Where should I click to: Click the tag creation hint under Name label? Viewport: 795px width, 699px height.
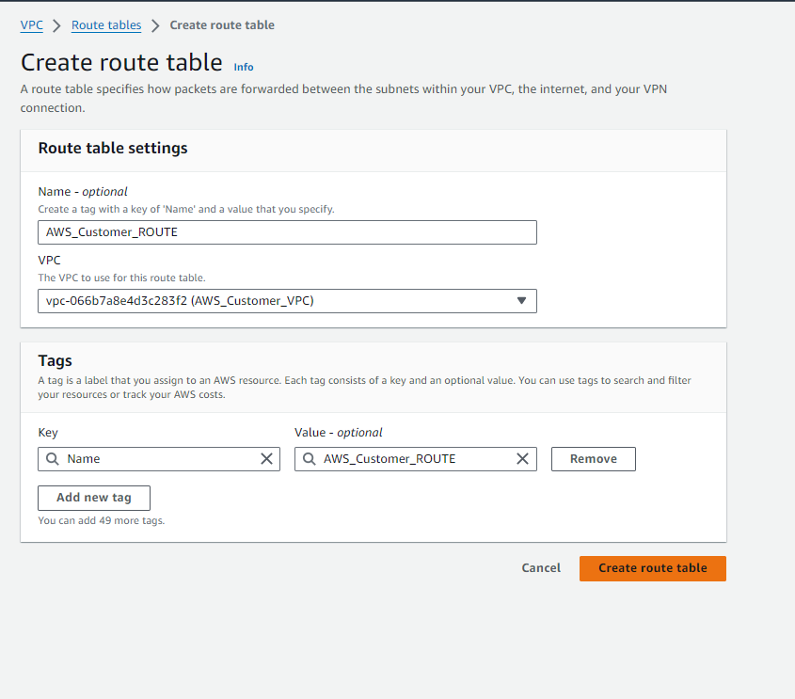click(x=186, y=209)
